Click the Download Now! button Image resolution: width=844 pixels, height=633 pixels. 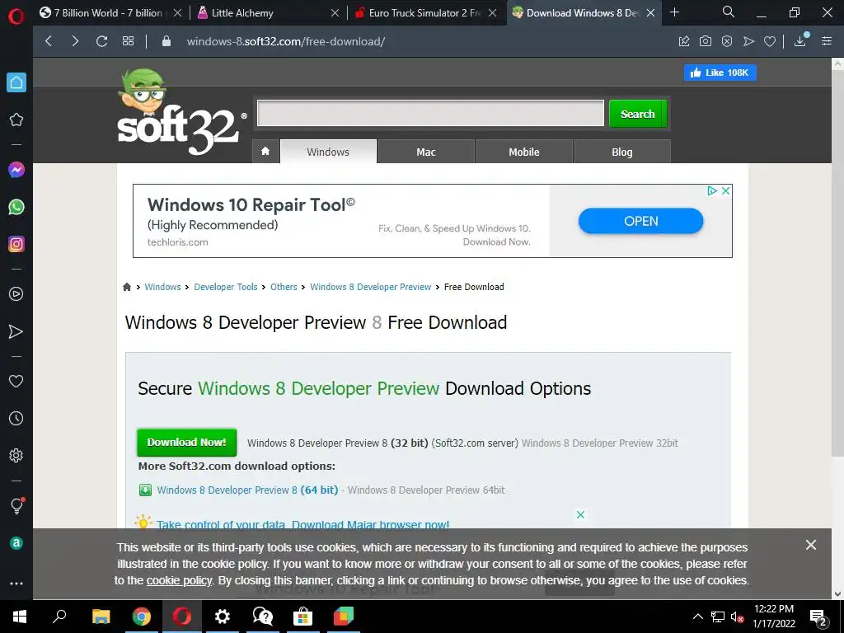[x=187, y=443]
